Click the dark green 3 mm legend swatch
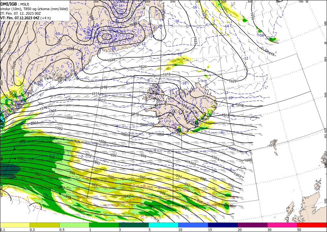This screenshot has height=232, width=327. [x=134, y=225]
